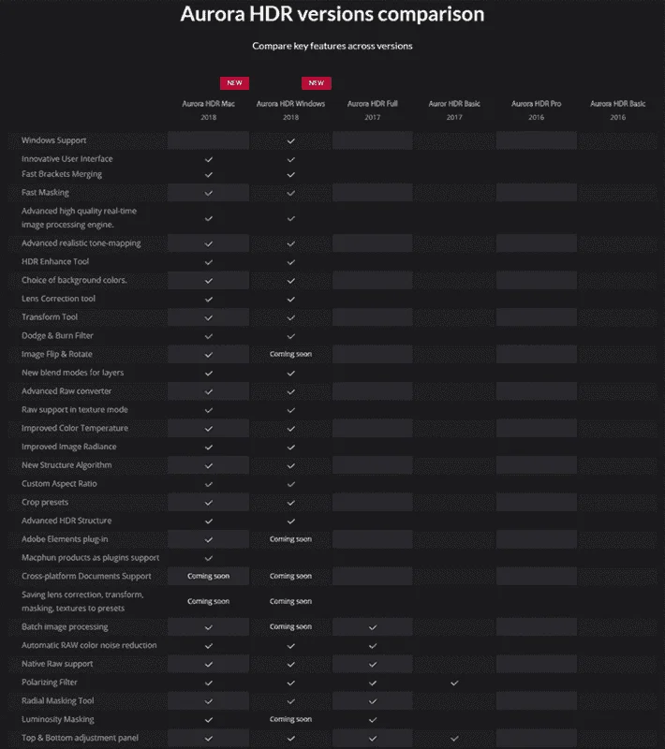Click Automatic RAW color noise reduction checkmark under Full 2017
The width and height of the screenshot is (665, 749).
point(373,646)
